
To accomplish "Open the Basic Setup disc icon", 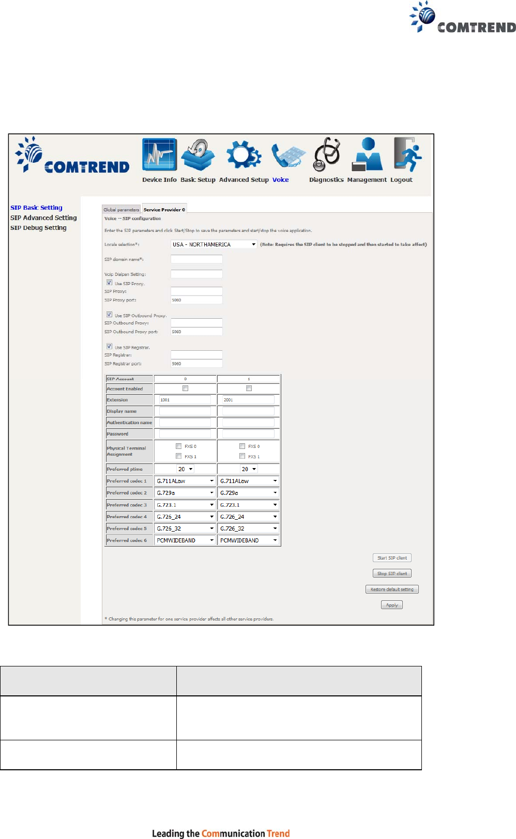I will coord(198,154).
